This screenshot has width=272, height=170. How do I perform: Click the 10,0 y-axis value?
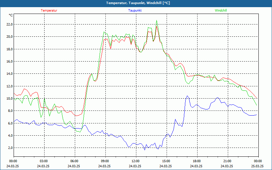tap(10, 99)
